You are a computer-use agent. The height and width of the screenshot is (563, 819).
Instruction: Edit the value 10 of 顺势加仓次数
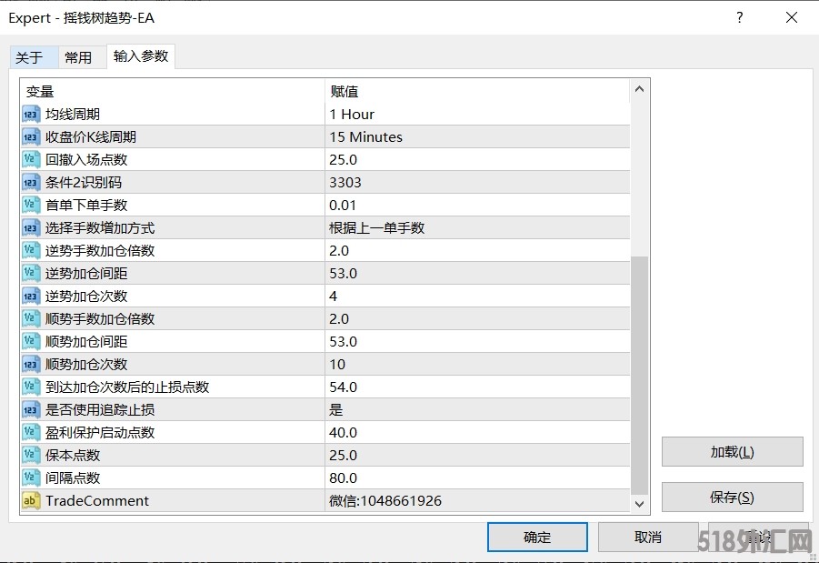coord(477,365)
